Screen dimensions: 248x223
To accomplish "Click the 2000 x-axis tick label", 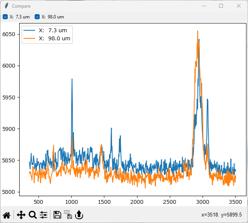I will point(137,202).
